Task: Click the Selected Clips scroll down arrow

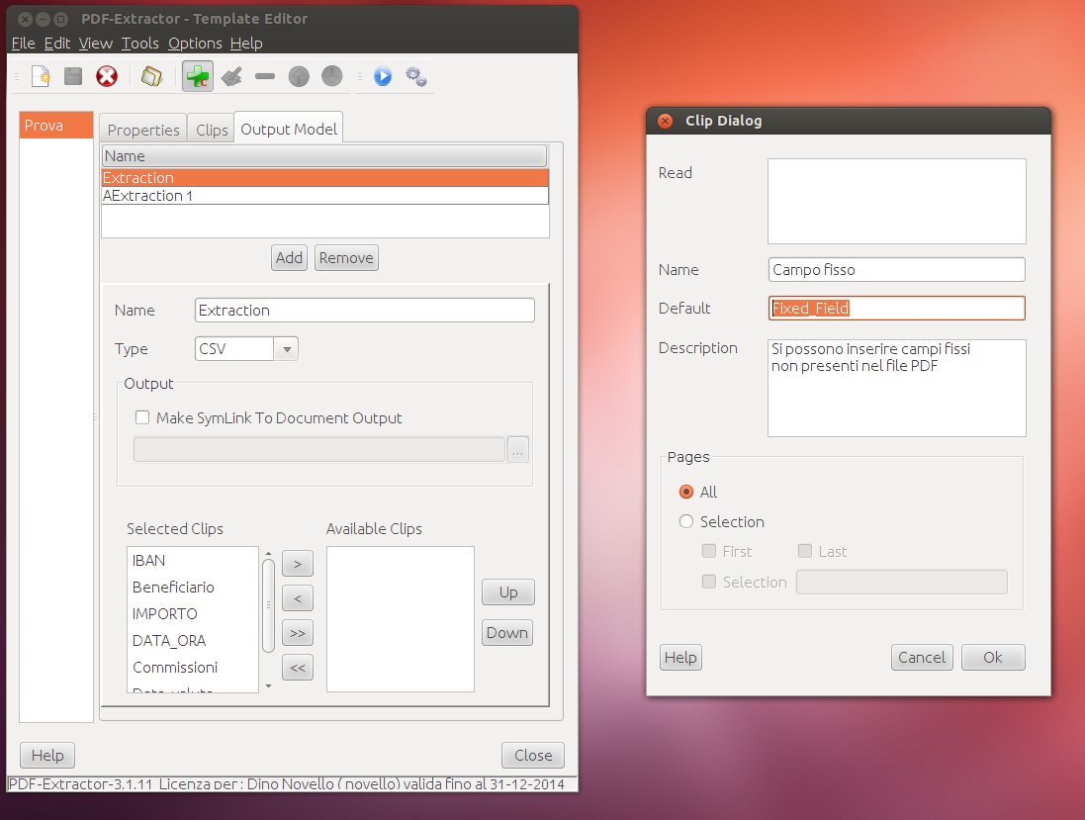Action: (x=268, y=685)
